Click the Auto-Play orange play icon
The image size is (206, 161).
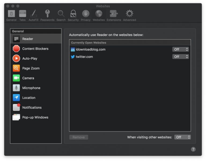pyautogui.click(x=16, y=58)
